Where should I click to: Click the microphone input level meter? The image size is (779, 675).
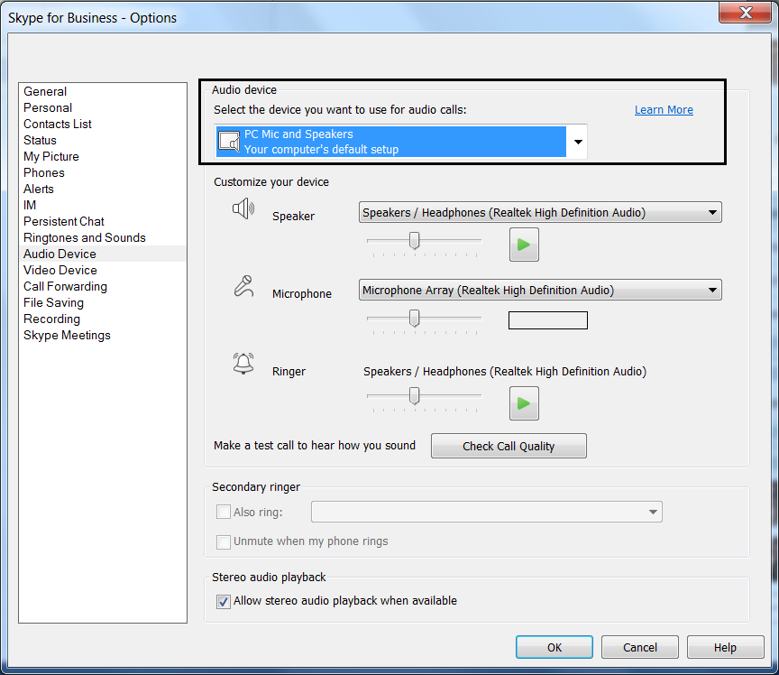pos(548,320)
